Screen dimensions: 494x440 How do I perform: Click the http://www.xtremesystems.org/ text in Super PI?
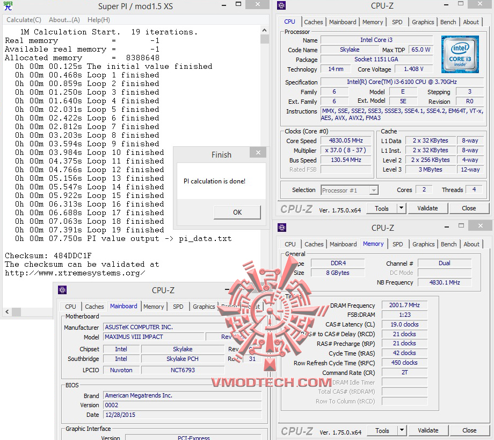75,273
